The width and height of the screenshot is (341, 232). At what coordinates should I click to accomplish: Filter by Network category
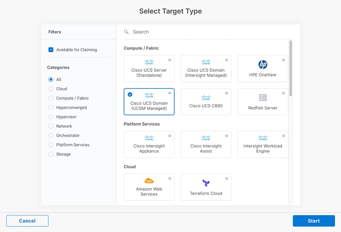51,126
